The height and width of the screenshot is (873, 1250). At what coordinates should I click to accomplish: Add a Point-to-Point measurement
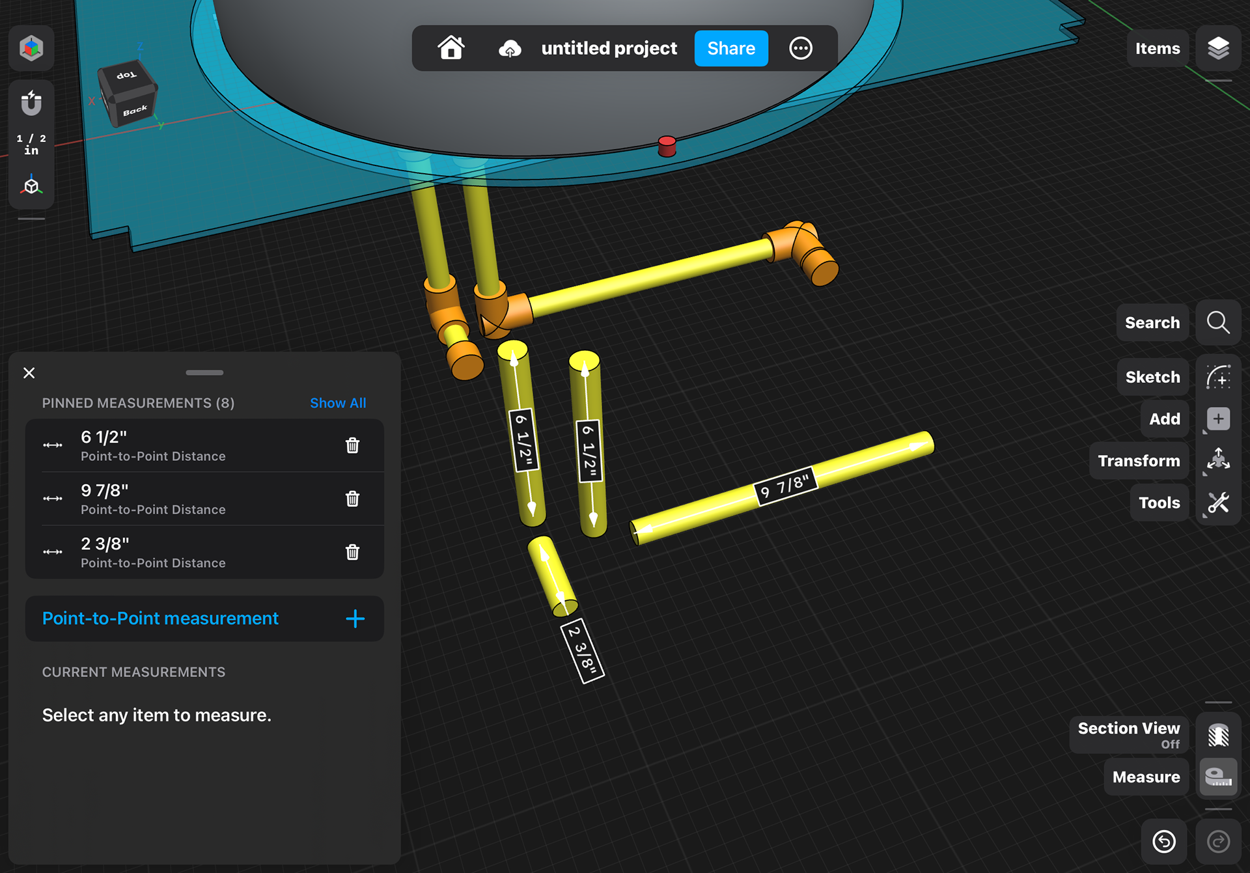coord(355,618)
